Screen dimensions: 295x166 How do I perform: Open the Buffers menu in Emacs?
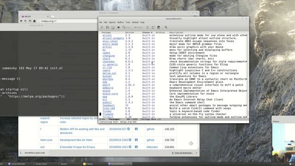click(120, 23)
